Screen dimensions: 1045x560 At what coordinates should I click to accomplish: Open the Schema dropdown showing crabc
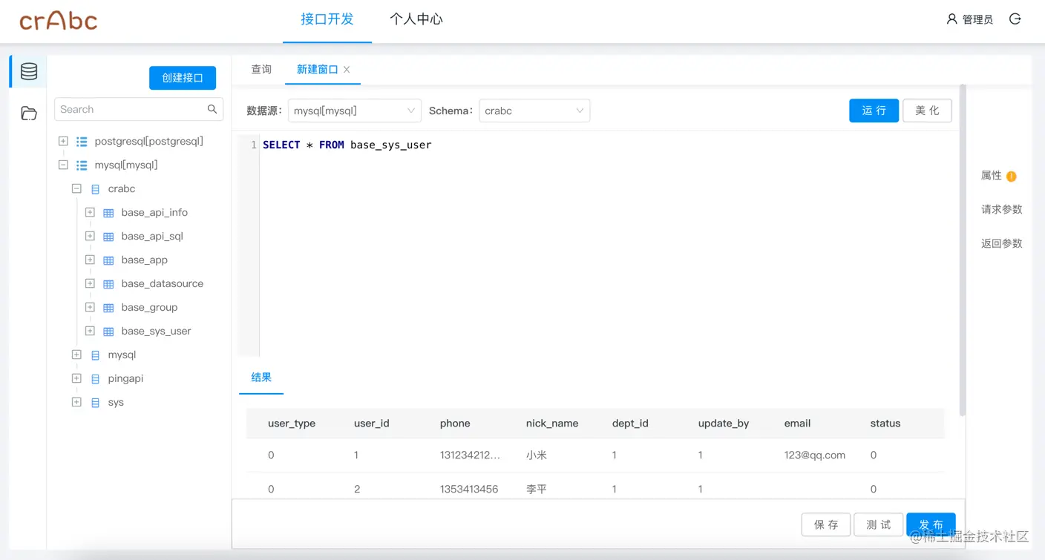(x=534, y=111)
